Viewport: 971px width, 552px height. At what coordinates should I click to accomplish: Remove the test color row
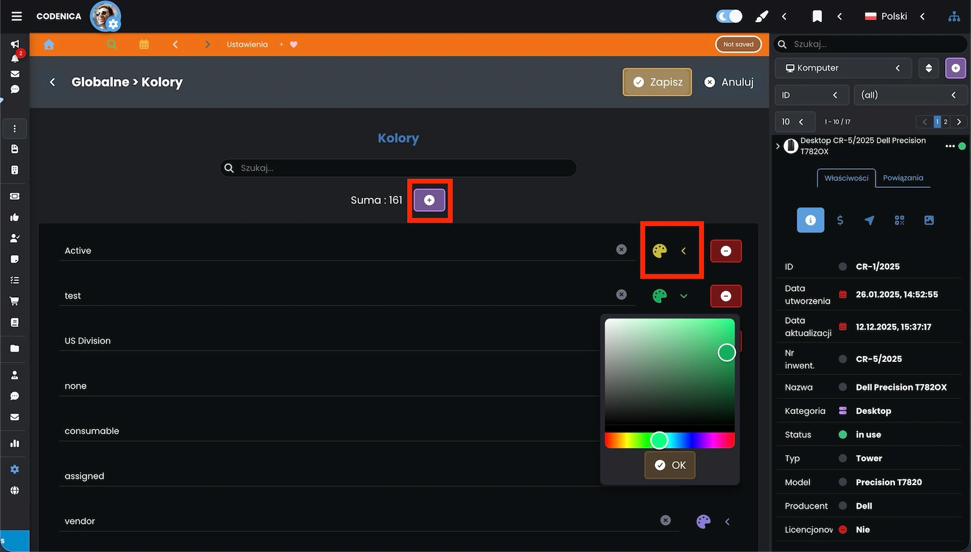[726, 296]
